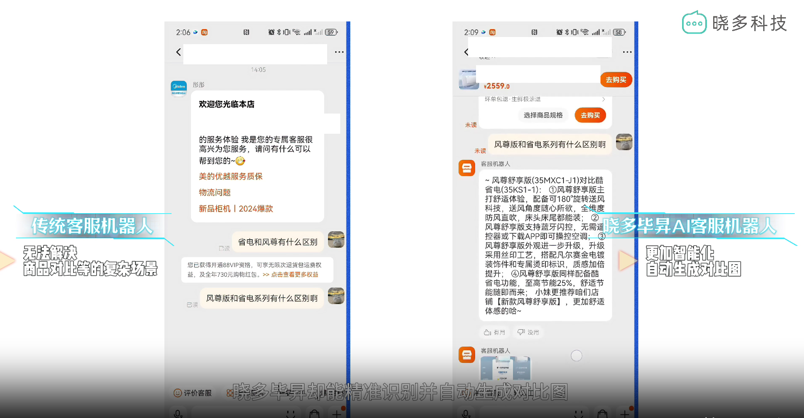
Task: Tap the 欢迎您光临本店 greeting text
Action: click(227, 104)
